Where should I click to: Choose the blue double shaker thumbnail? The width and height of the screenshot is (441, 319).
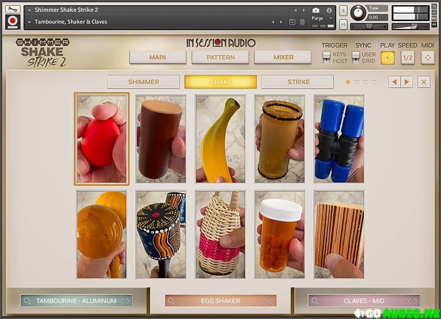click(x=339, y=139)
